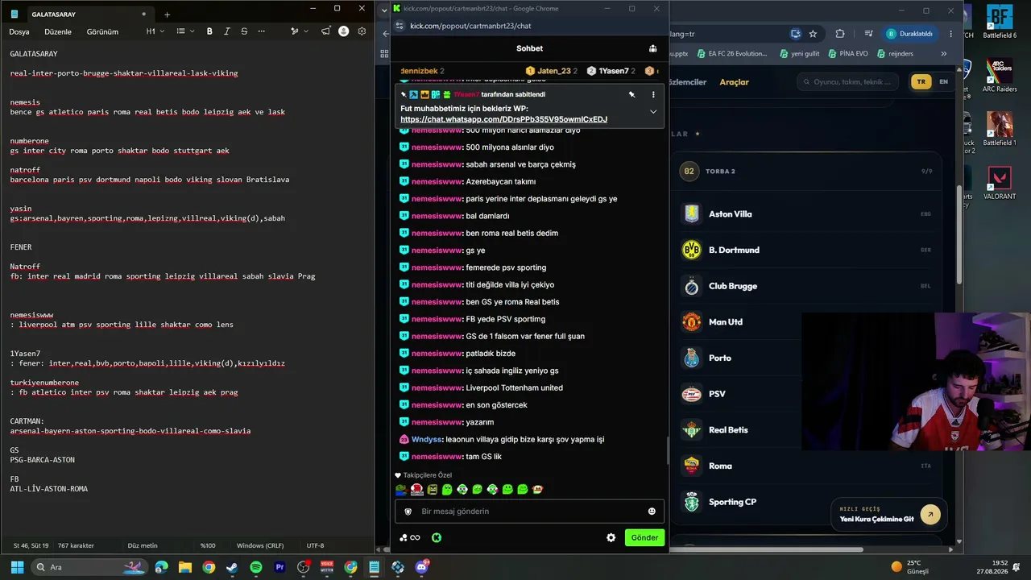
Task: Open pinned message options menu
Action: [x=653, y=94]
